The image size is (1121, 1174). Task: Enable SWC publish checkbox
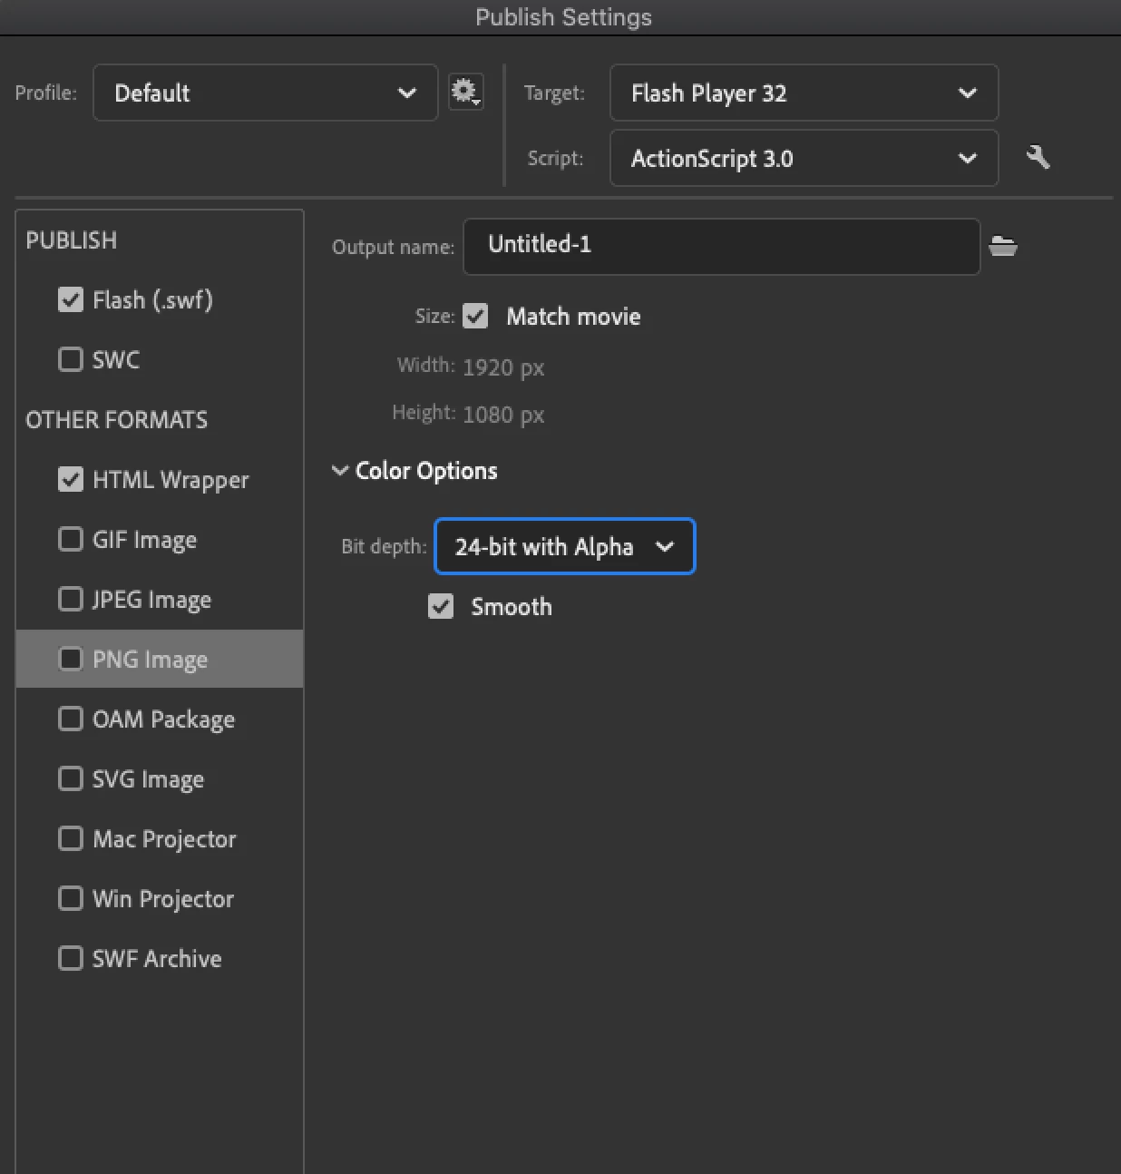coord(71,359)
